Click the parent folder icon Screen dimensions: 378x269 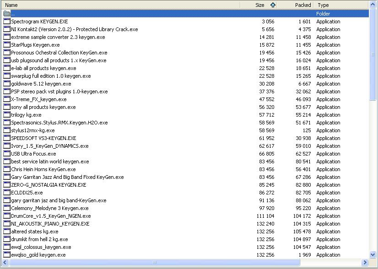pos(7,14)
